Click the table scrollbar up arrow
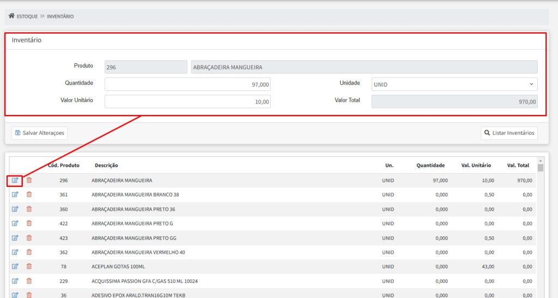Viewport: 558px width, 298px height. [541, 161]
